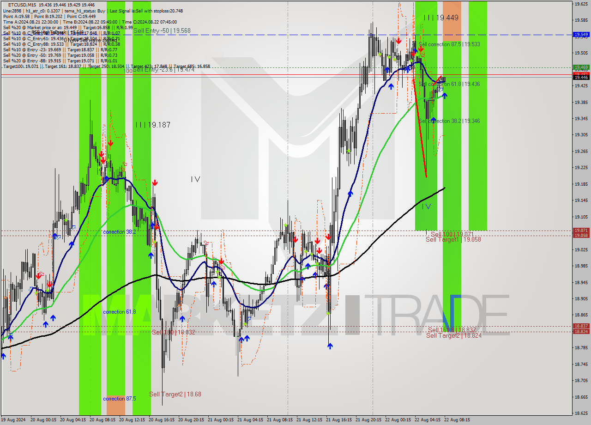Click the '22 Aug 08:15' time label

click(x=458, y=420)
